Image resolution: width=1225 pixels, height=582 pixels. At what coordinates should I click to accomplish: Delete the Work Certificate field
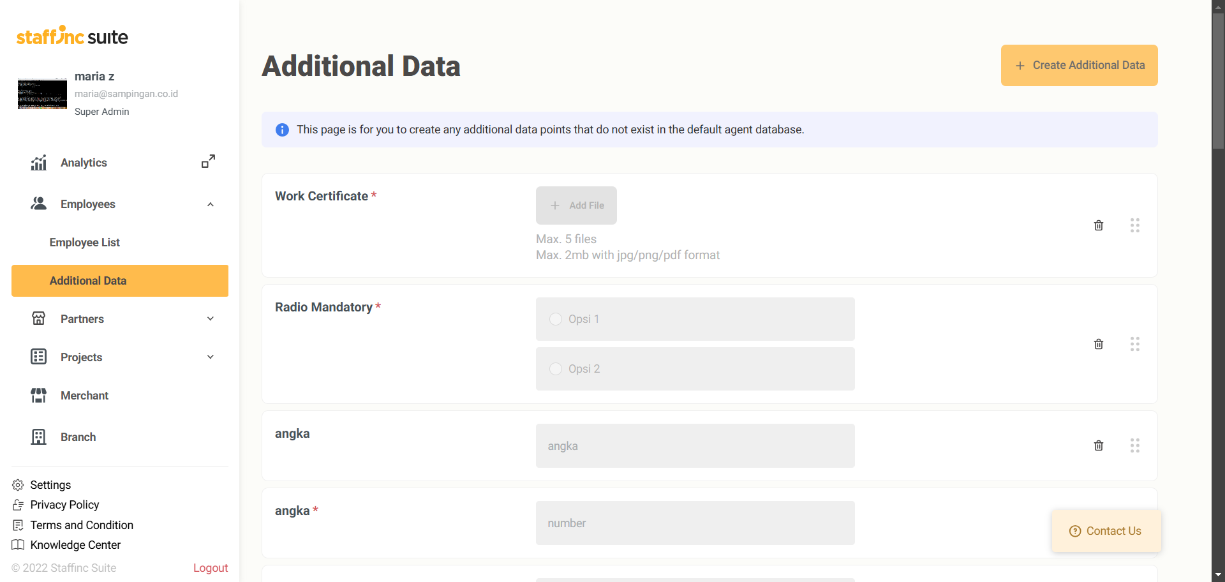(x=1098, y=225)
